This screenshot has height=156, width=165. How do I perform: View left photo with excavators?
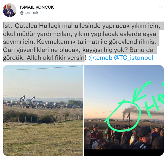(x=43, y=110)
